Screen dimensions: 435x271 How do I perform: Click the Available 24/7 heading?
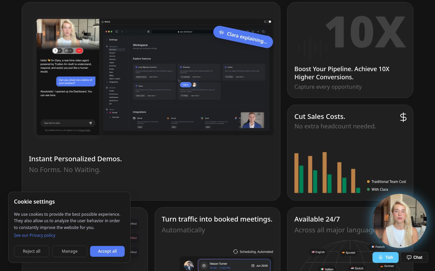tap(317, 219)
